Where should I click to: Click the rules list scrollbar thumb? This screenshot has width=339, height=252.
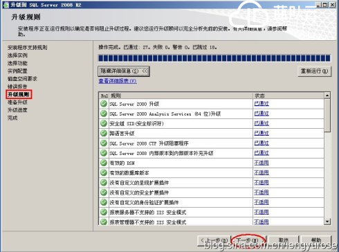(x=327, y=116)
